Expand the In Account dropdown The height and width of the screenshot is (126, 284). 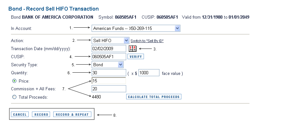point(136,28)
